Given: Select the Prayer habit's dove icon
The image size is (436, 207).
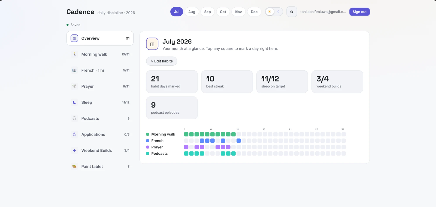Looking at the screenshot, I should pyautogui.click(x=74, y=86).
